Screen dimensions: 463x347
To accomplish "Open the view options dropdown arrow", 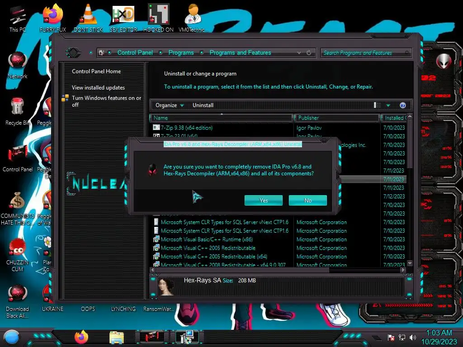I will pyautogui.click(x=388, y=105).
